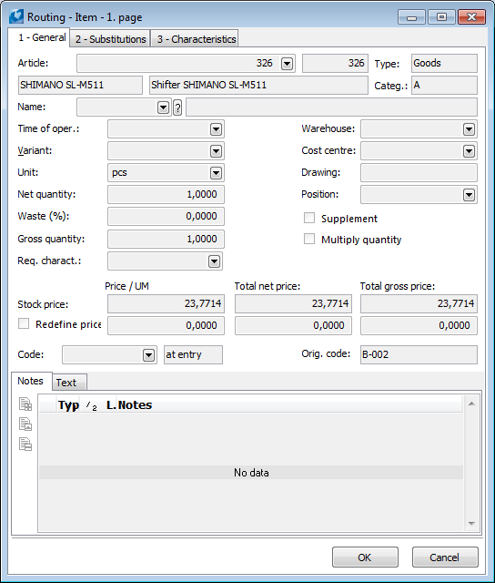Viewport: 495px width, 583px height.
Task: Open the Warehouse dropdown
Action: click(469, 129)
